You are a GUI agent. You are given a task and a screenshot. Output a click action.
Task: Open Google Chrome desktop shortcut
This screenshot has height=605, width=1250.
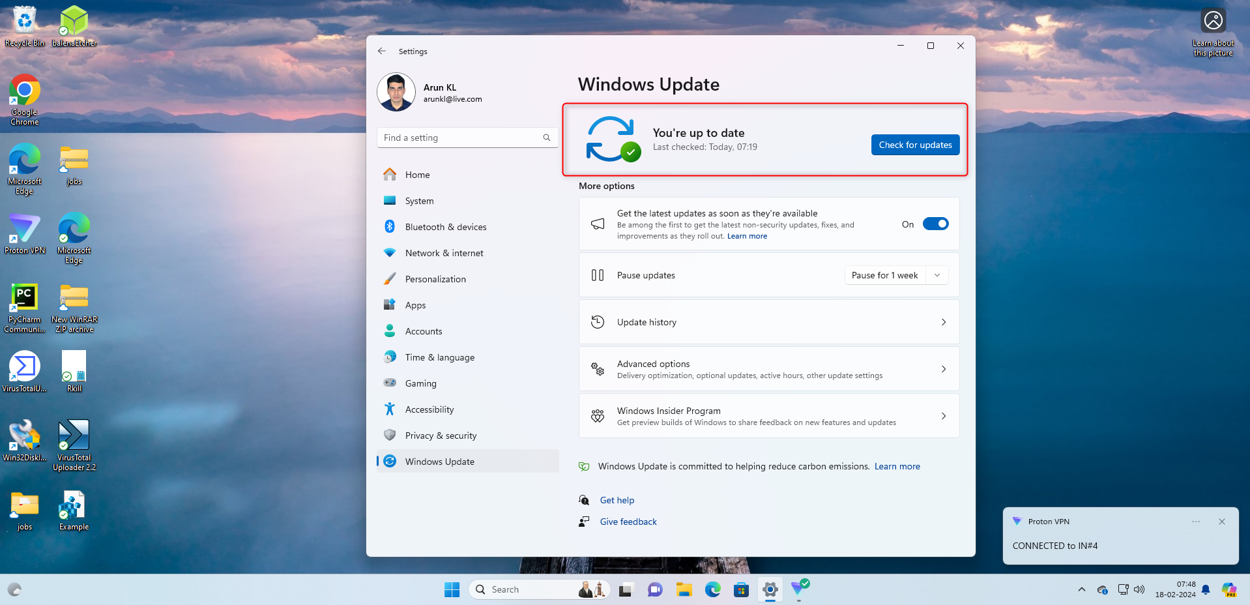(x=25, y=100)
